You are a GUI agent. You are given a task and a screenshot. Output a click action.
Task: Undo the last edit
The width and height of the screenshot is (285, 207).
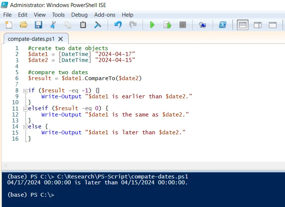point(118,25)
